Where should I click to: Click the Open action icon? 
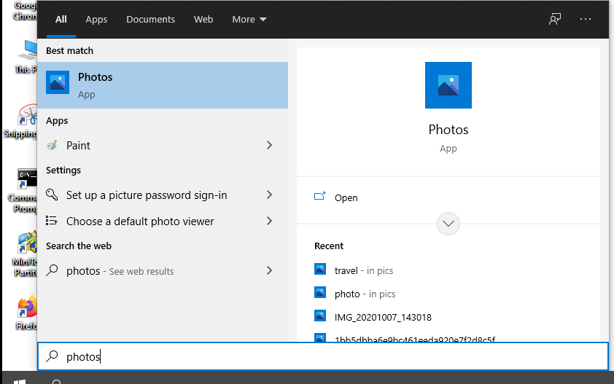(319, 197)
